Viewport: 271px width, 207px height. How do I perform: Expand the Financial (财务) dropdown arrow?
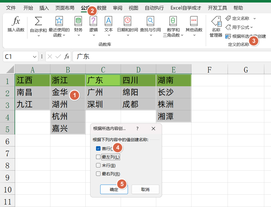[x=79, y=35]
